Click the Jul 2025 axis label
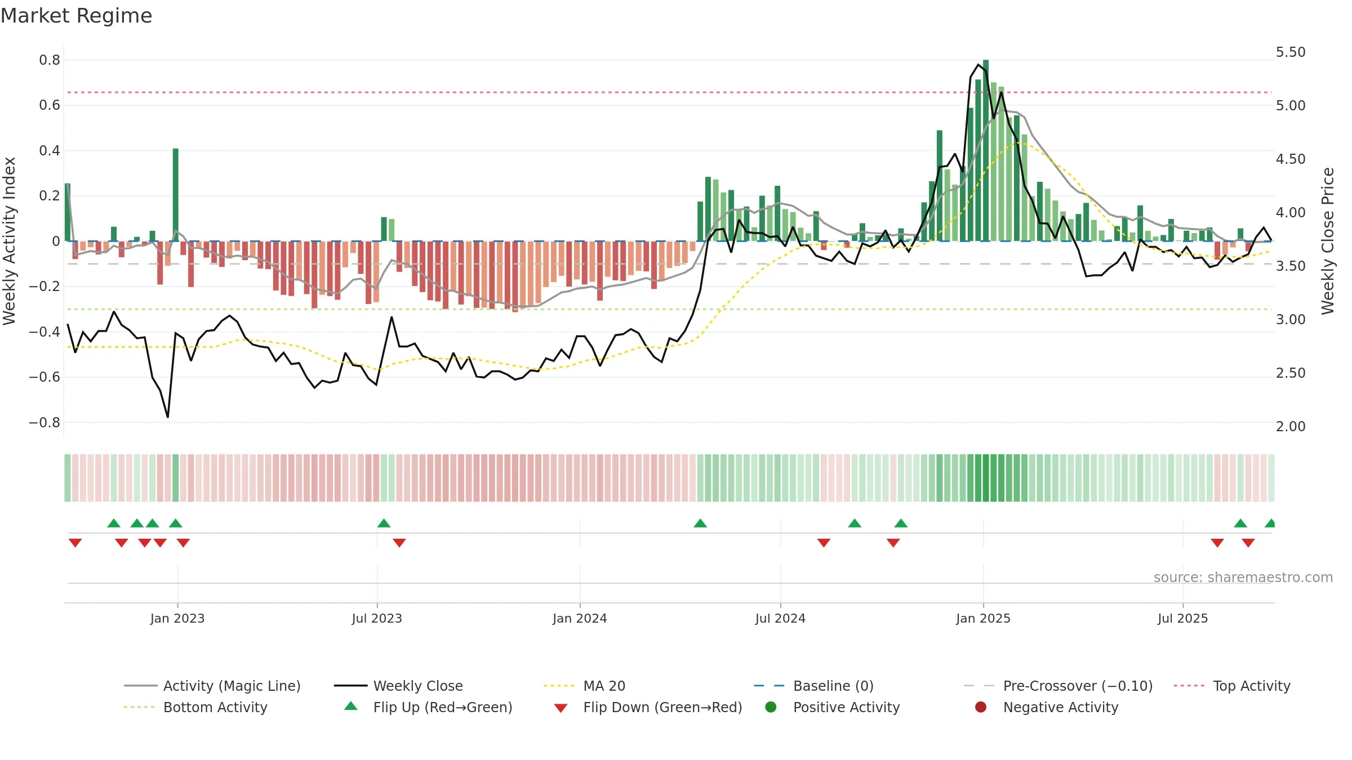The height and width of the screenshot is (760, 1352). pyautogui.click(x=1183, y=618)
